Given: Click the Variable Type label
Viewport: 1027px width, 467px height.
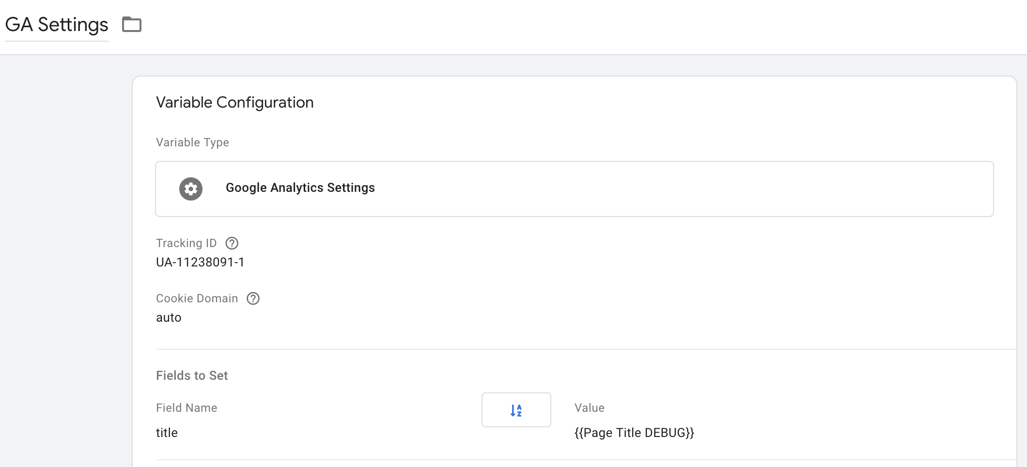Looking at the screenshot, I should pos(192,142).
